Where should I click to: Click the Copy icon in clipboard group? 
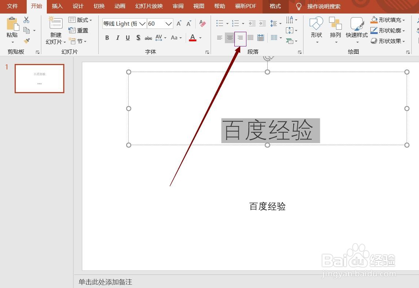click(x=26, y=30)
